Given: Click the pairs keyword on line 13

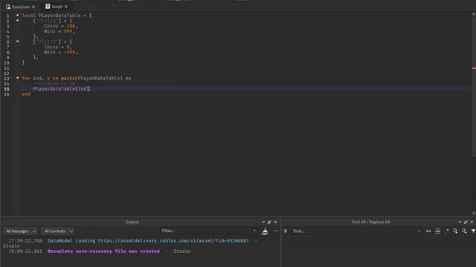Looking at the screenshot, I should pyautogui.click(x=68, y=78).
